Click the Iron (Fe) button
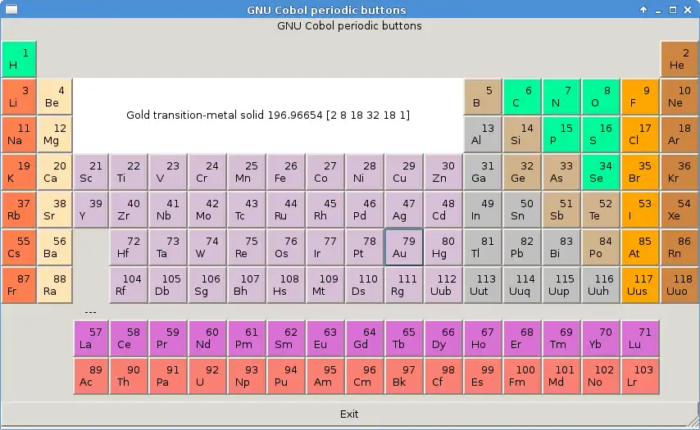700x430 pixels. [x=286, y=172]
